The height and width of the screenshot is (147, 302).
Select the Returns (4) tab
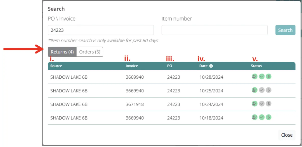[x=62, y=52]
